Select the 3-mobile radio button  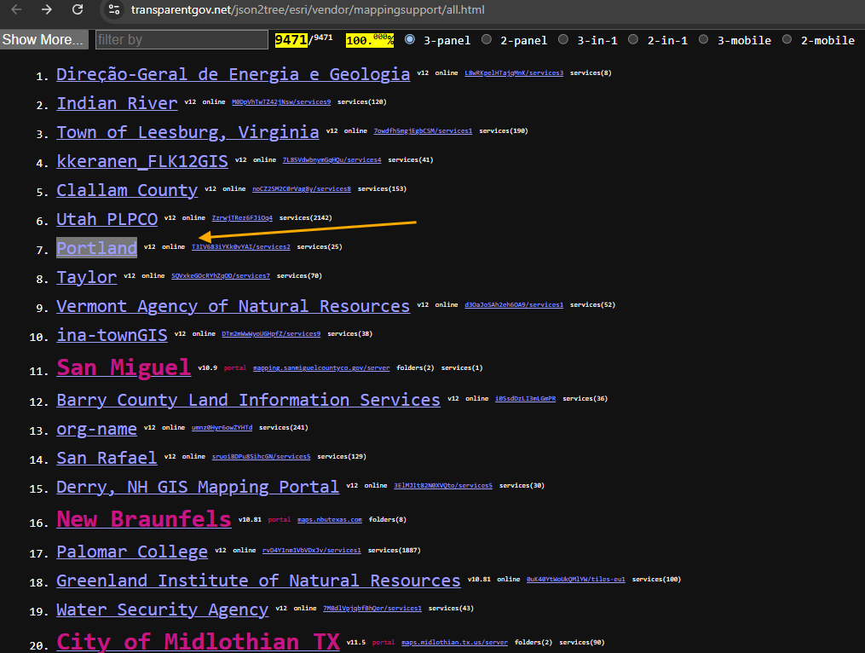click(x=703, y=39)
